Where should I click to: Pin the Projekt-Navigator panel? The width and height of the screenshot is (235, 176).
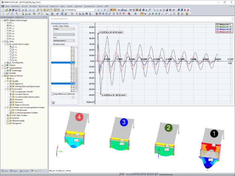44,17
